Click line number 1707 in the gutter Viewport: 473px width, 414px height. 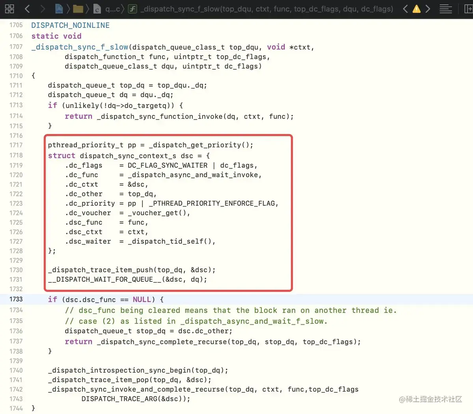coord(16,47)
